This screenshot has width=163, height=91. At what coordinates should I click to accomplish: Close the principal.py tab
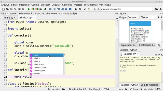click(x=34, y=18)
